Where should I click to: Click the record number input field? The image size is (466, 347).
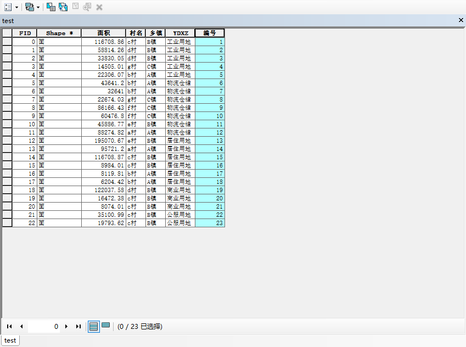[x=44, y=326]
